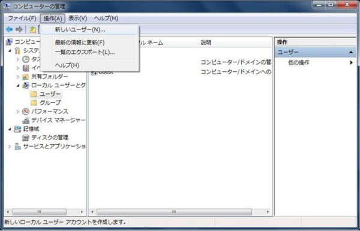This screenshot has height=231, width=360.
Task: Collapse the 記憶域 node
Action: coord(10,129)
